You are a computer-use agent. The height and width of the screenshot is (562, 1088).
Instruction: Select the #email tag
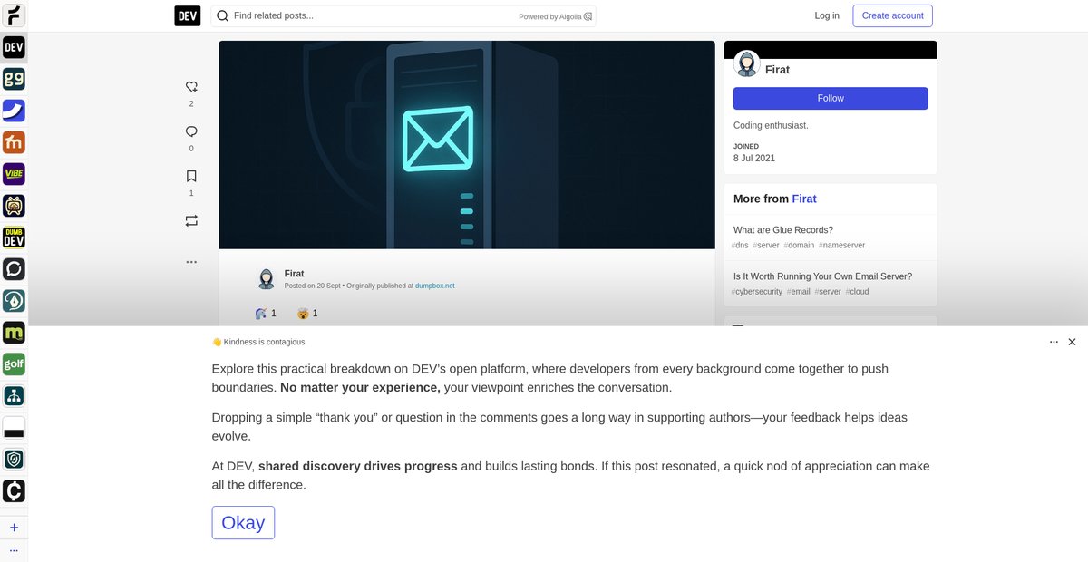[x=799, y=291]
